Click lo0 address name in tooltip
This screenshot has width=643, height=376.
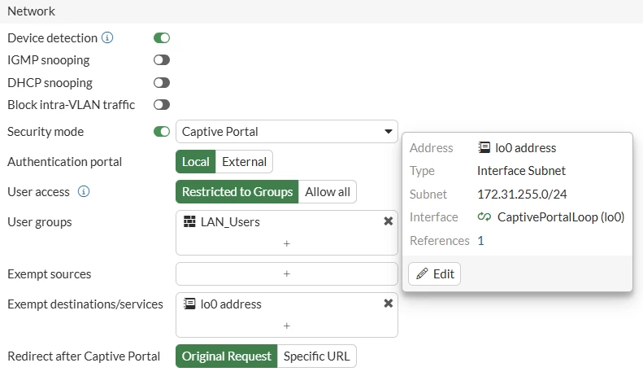(x=525, y=148)
